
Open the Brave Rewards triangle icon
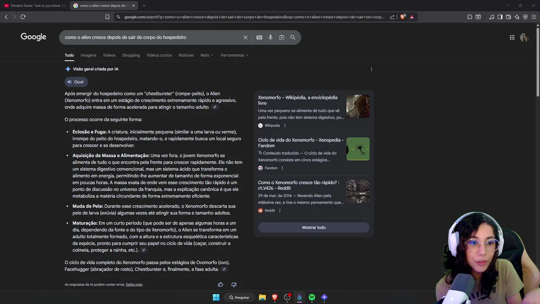pyautogui.click(x=412, y=17)
